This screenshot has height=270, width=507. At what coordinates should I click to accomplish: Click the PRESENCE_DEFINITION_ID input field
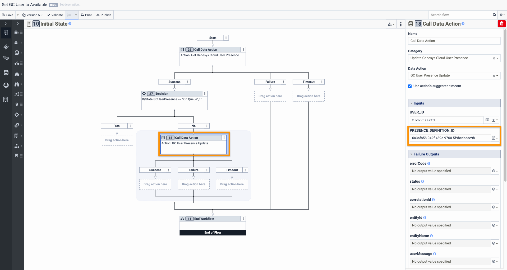pyautogui.click(x=450, y=138)
